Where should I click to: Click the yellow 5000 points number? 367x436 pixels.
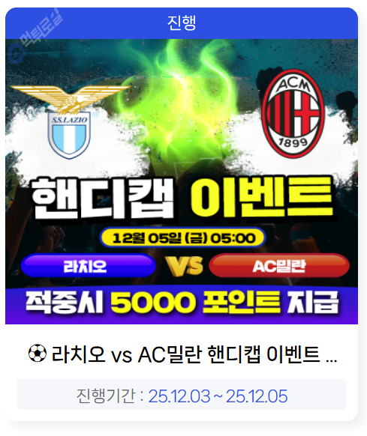[x=152, y=303]
